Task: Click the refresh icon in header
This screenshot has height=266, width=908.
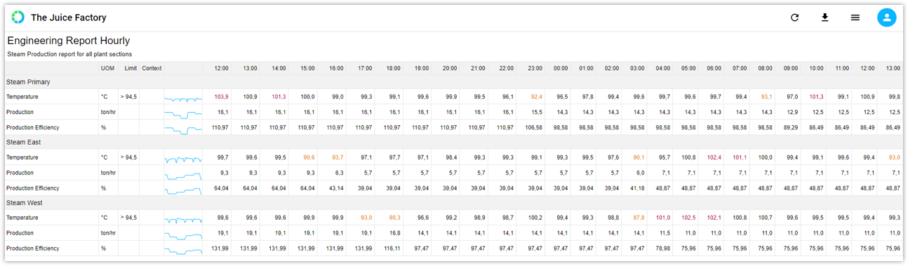Action: [x=794, y=17]
